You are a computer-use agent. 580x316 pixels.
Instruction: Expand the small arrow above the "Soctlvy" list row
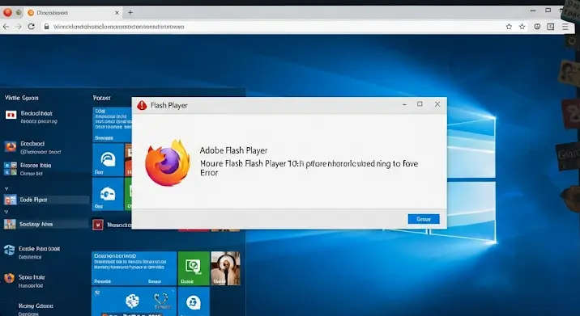pyautogui.click(x=6, y=212)
